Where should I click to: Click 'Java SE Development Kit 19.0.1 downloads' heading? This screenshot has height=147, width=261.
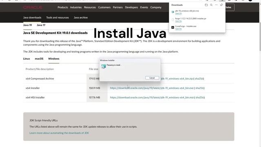55,33
